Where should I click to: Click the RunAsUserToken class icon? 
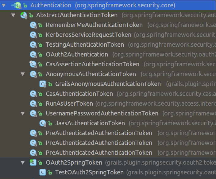pyautogui.click(x=33, y=103)
